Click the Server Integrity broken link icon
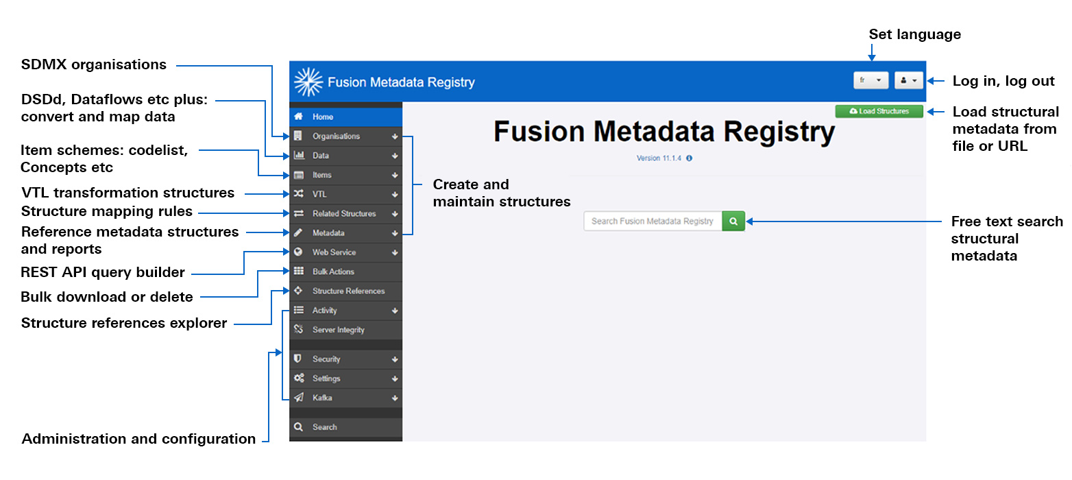The height and width of the screenshot is (480, 1072). pos(298,329)
